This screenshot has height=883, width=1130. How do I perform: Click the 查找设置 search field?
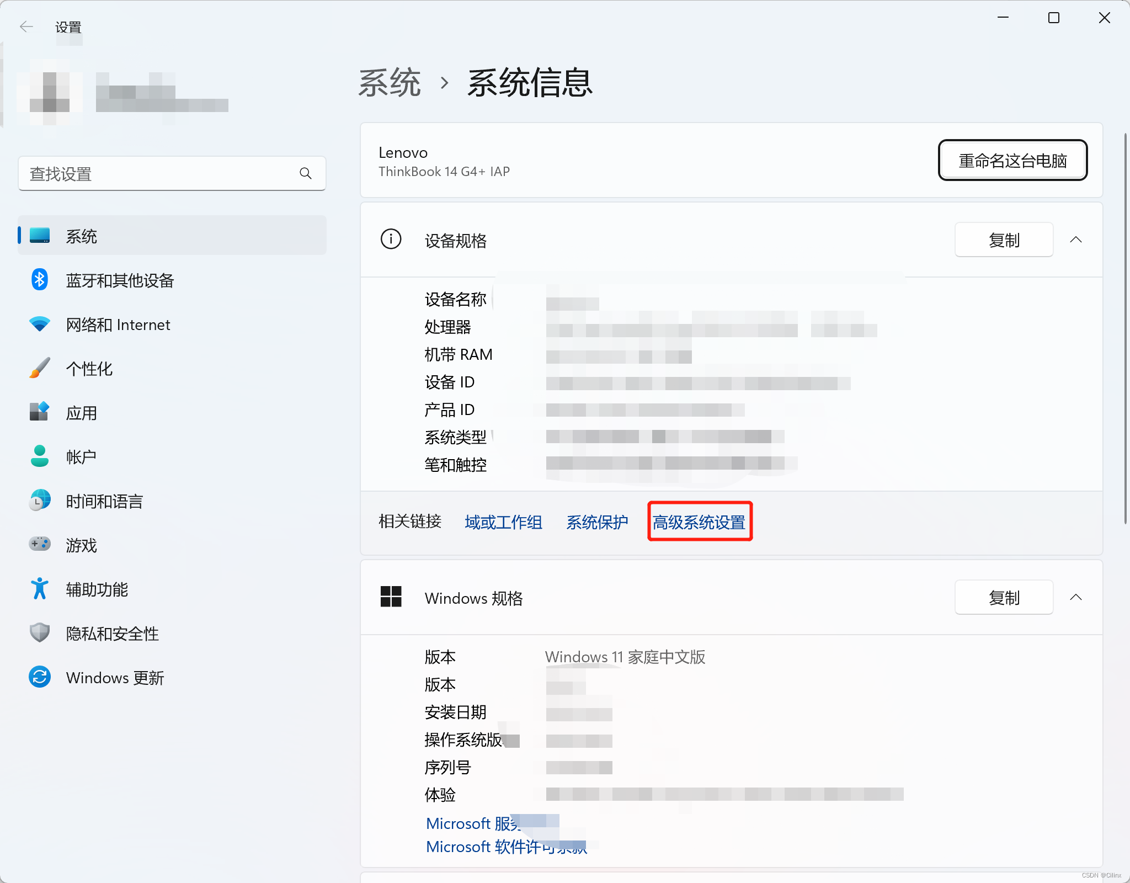pos(160,174)
